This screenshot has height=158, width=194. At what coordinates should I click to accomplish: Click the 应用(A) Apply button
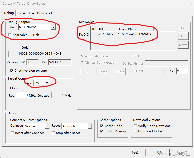click(x=182, y=152)
